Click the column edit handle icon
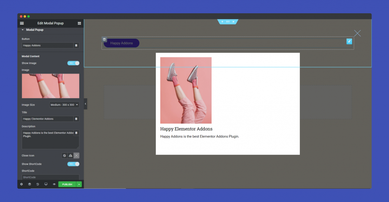Screen dimensions: 389x202 click(x=104, y=39)
